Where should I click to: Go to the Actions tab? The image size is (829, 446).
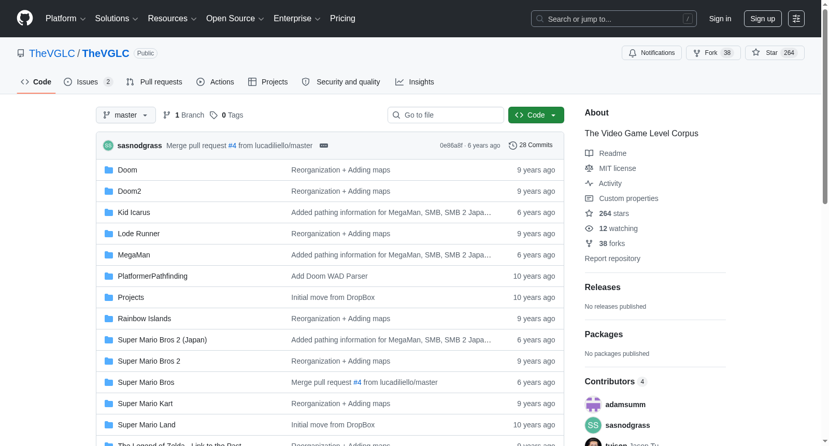pos(216,82)
